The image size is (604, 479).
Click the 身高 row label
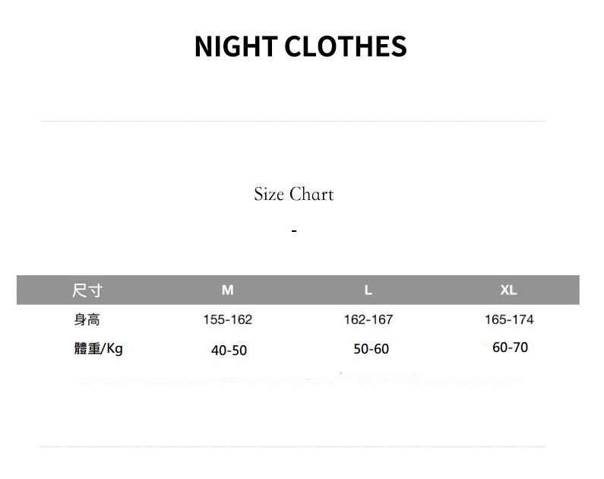click(x=87, y=319)
